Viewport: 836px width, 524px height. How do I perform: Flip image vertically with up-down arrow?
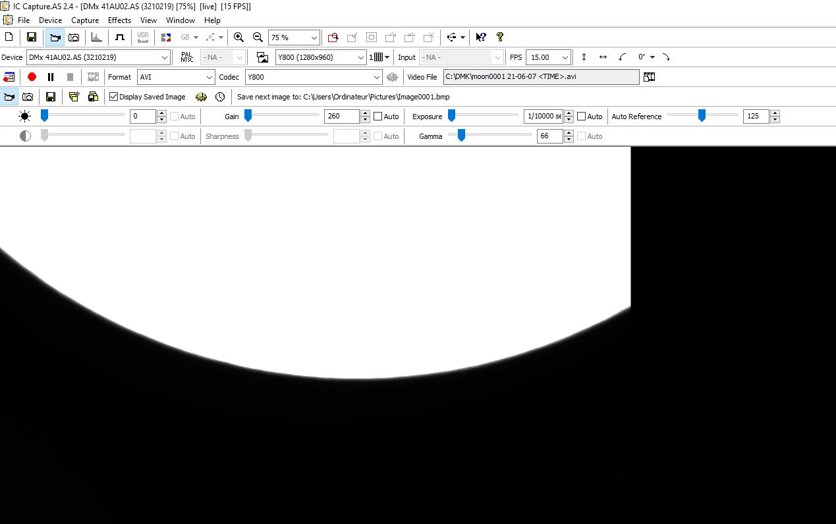pyautogui.click(x=584, y=57)
